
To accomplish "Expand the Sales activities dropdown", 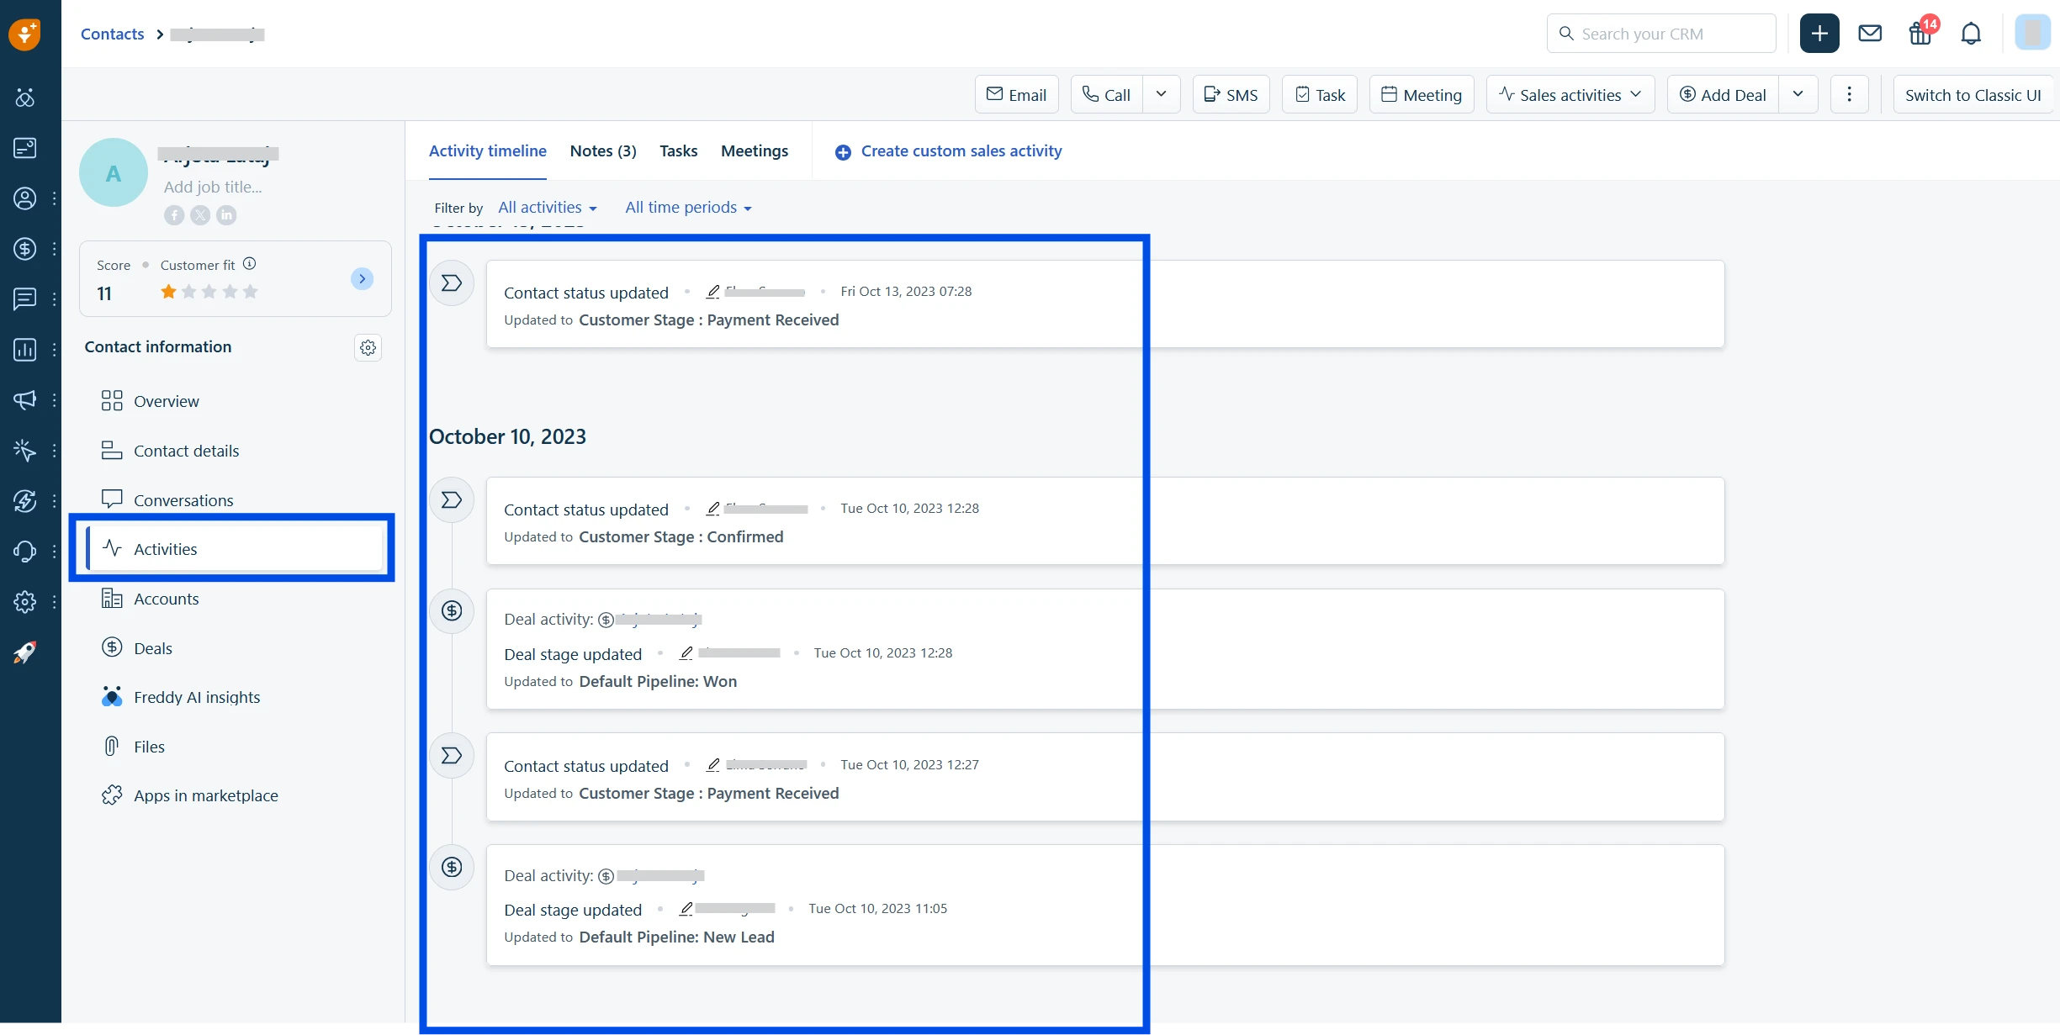I will [1570, 94].
